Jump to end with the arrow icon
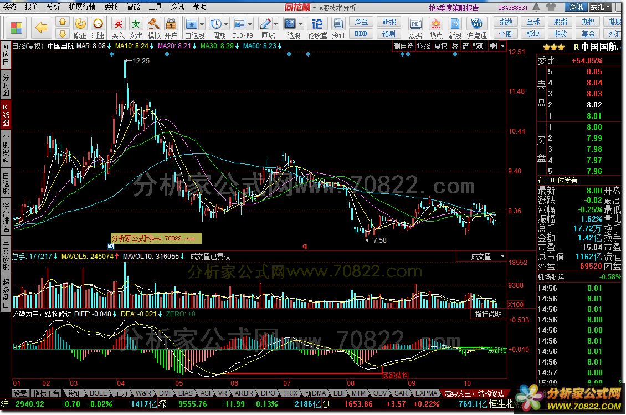 (x=494, y=46)
